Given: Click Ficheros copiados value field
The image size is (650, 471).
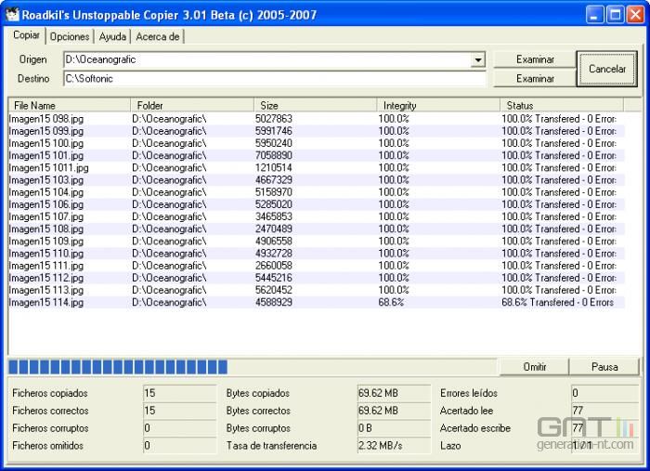Looking at the screenshot, I should [179, 393].
